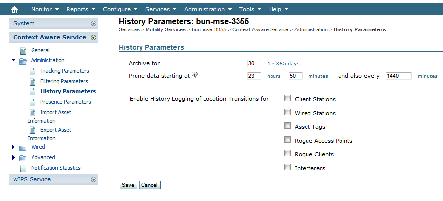Expand the System sidebar section
443x201 pixels.
coord(93,23)
